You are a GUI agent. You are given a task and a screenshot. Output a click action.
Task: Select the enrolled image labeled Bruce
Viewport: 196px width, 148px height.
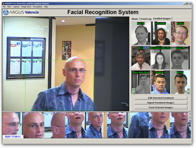pyautogui.click(x=180, y=82)
